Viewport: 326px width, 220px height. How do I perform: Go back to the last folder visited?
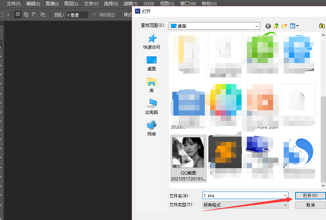coord(268,26)
